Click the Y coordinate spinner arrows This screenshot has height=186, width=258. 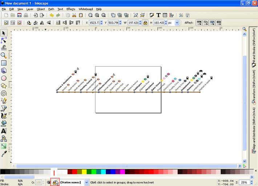[120, 23]
